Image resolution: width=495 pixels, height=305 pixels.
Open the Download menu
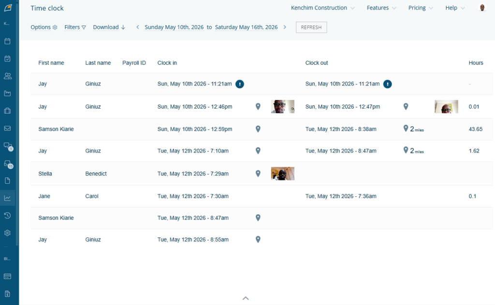(x=109, y=27)
